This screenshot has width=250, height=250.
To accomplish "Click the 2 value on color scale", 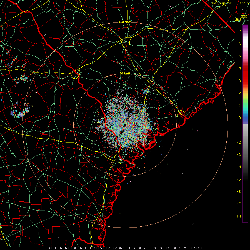I will tap(240, 93).
